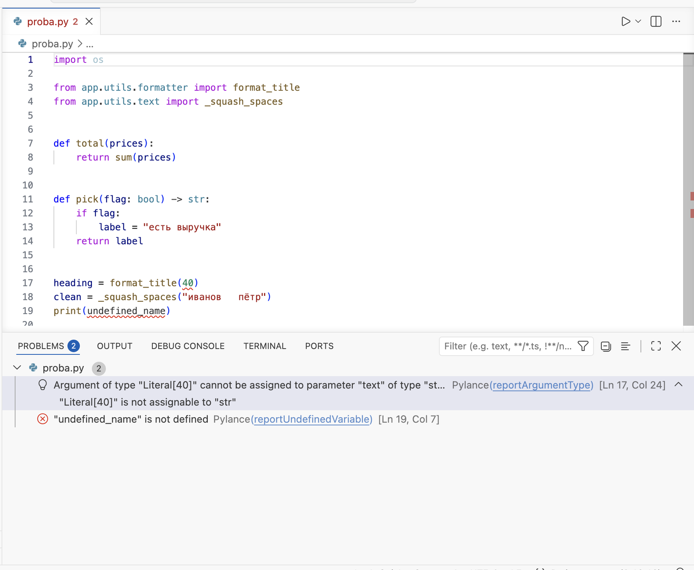Open the problems filter funnel options
The width and height of the screenshot is (694, 570).
coord(583,346)
